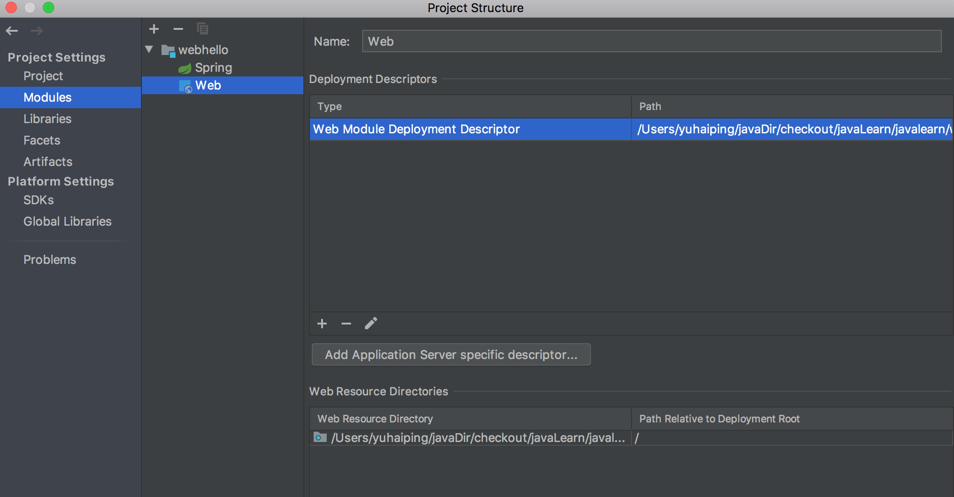Open Libraries settings section
The width and height of the screenshot is (954, 497).
coord(47,119)
